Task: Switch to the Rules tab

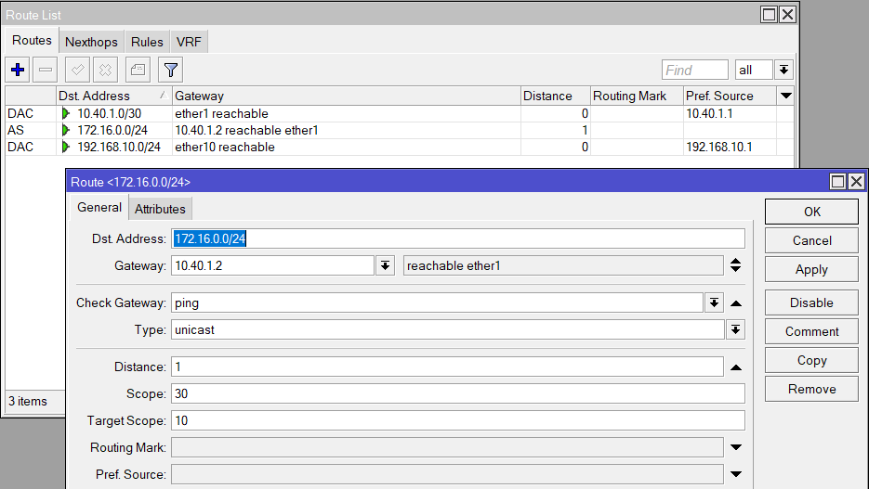Action: (147, 42)
